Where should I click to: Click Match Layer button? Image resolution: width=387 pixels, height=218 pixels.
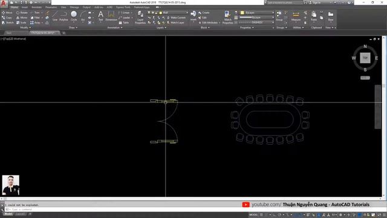175,22
